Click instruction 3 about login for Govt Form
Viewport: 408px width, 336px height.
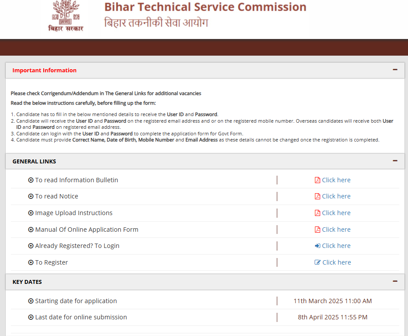pyautogui.click(x=127, y=134)
